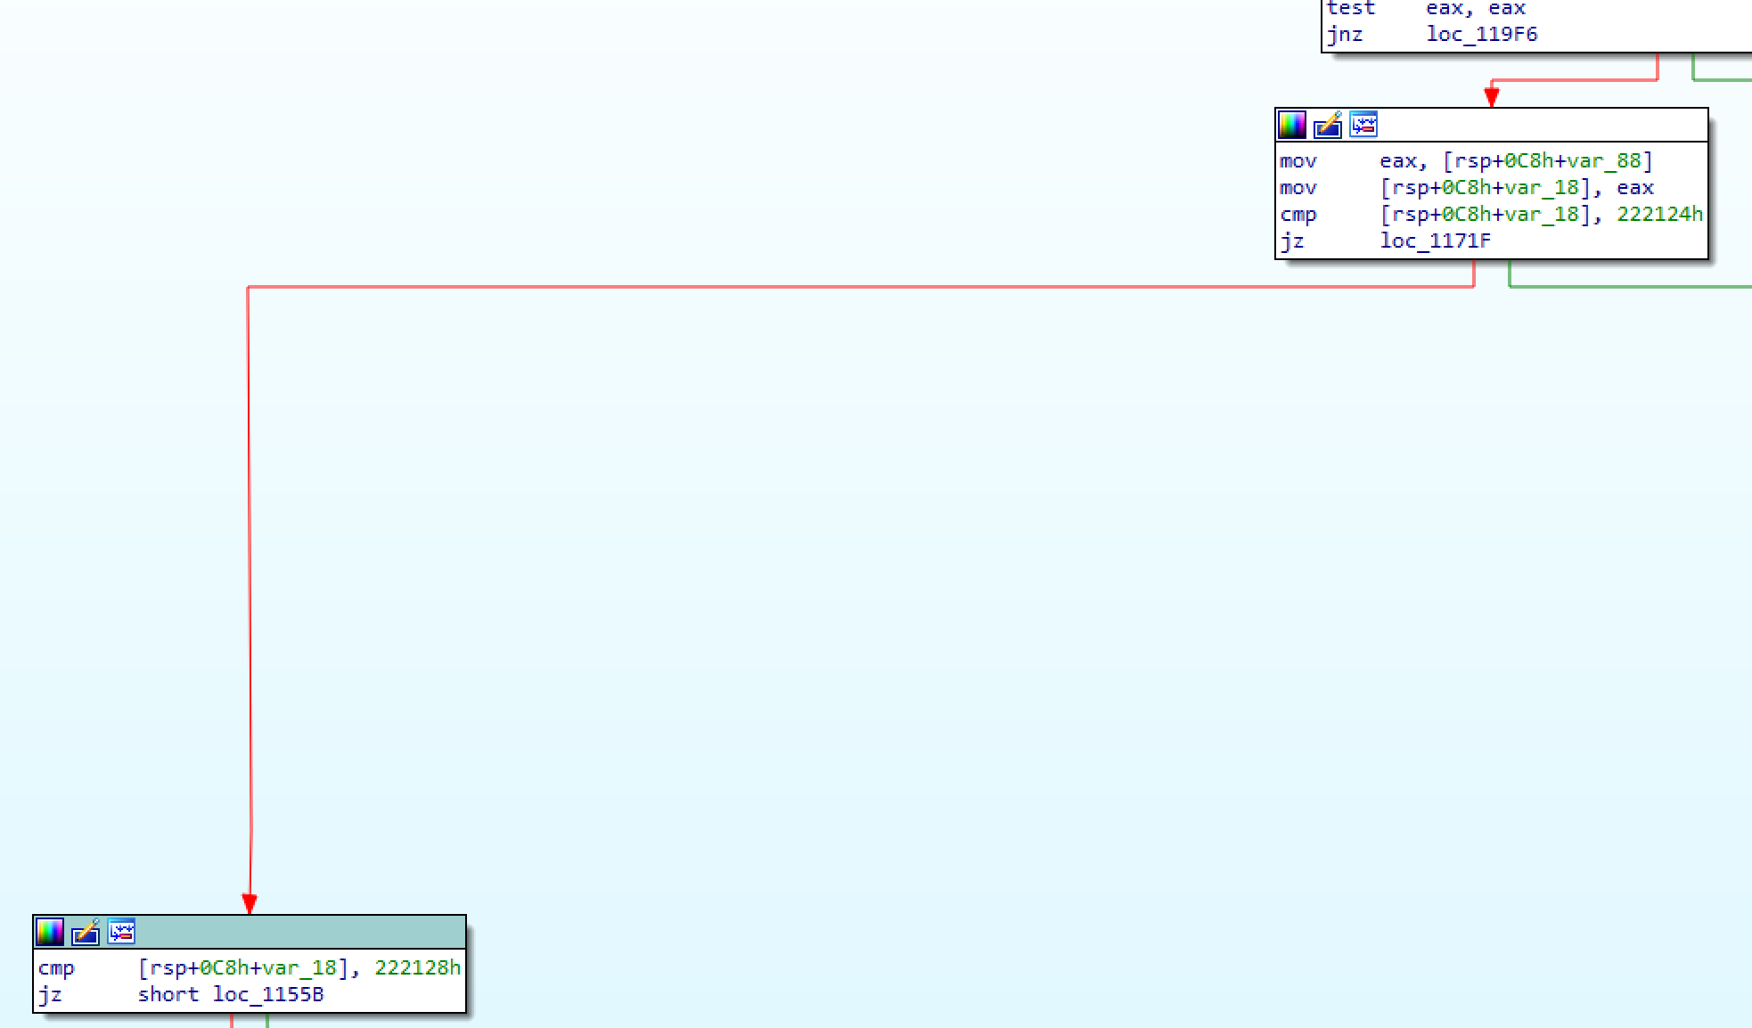This screenshot has height=1028, width=1752.
Task: Click the edit comment pencil icon in the upper block
Action: tap(1328, 125)
